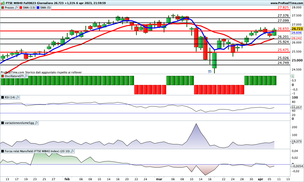Click the green-red Prezzo color swatch
The height and width of the screenshot is (182, 304).
[3, 8]
